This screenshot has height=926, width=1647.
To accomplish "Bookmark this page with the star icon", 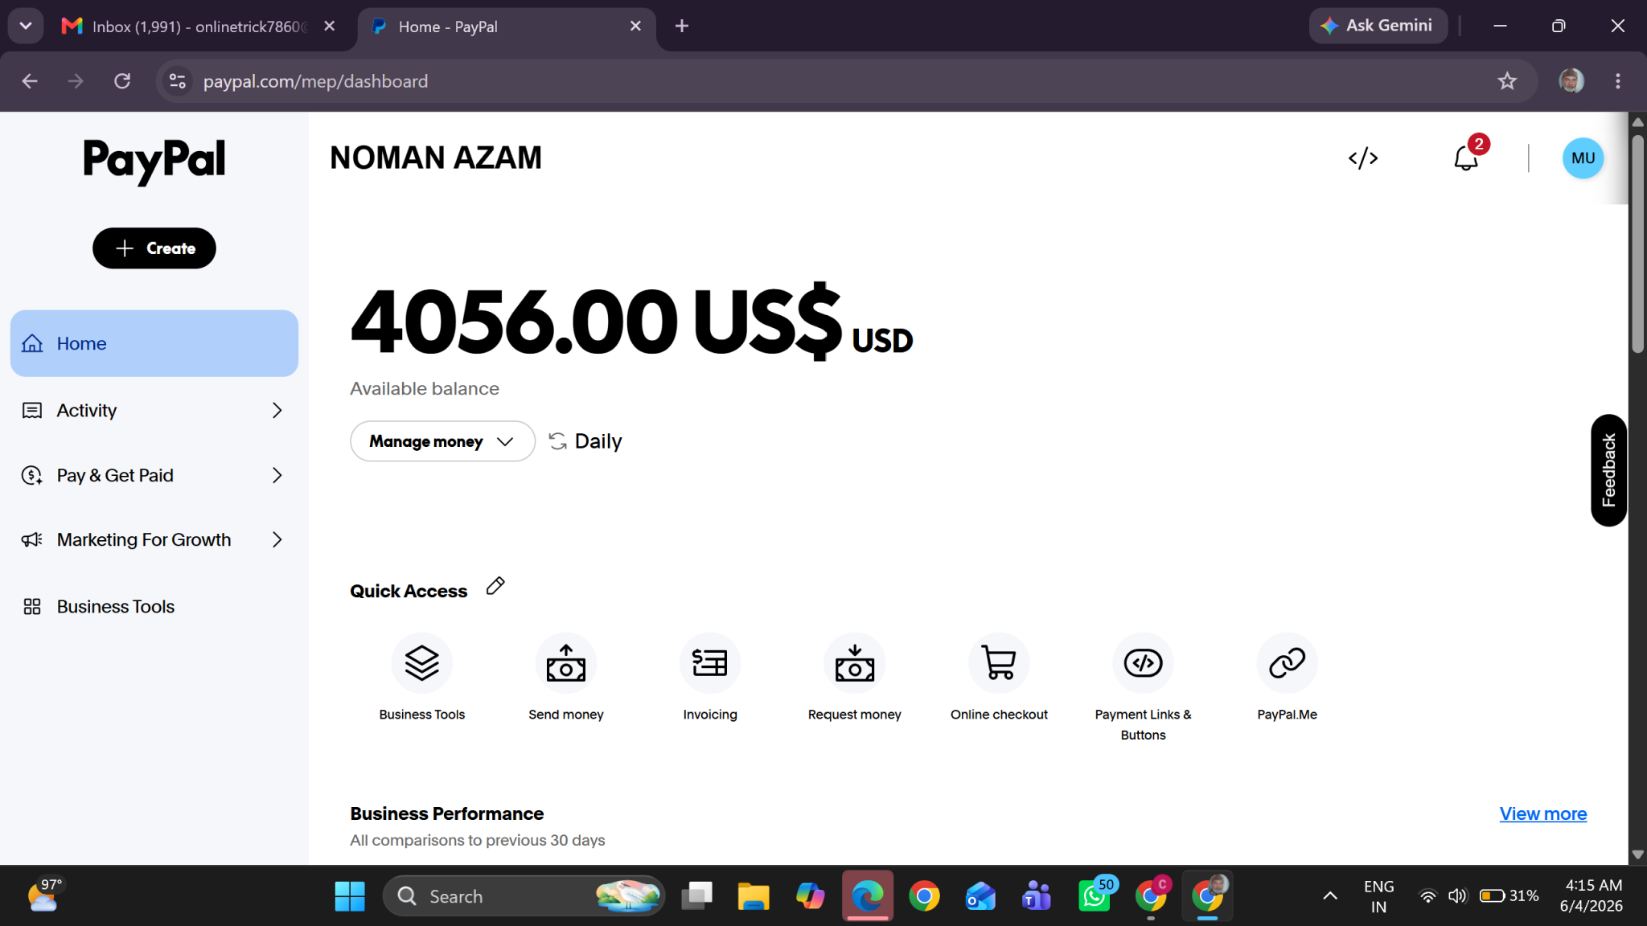I will [1507, 81].
